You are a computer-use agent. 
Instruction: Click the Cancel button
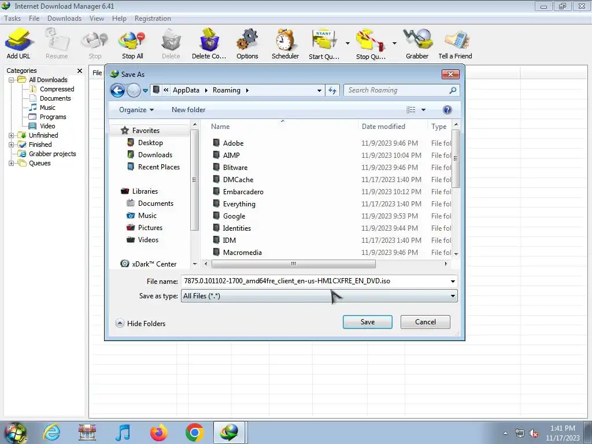click(425, 322)
